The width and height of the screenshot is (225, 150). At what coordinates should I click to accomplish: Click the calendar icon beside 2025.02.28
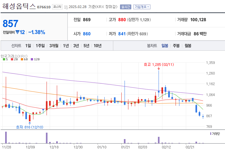[66, 7]
